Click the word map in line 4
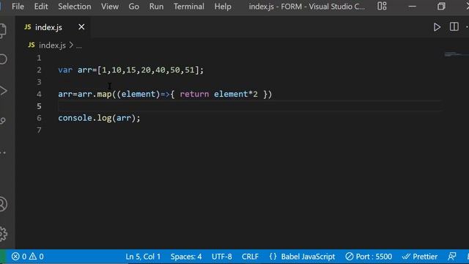The image size is (469, 264). pyautogui.click(x=104, y=94)
